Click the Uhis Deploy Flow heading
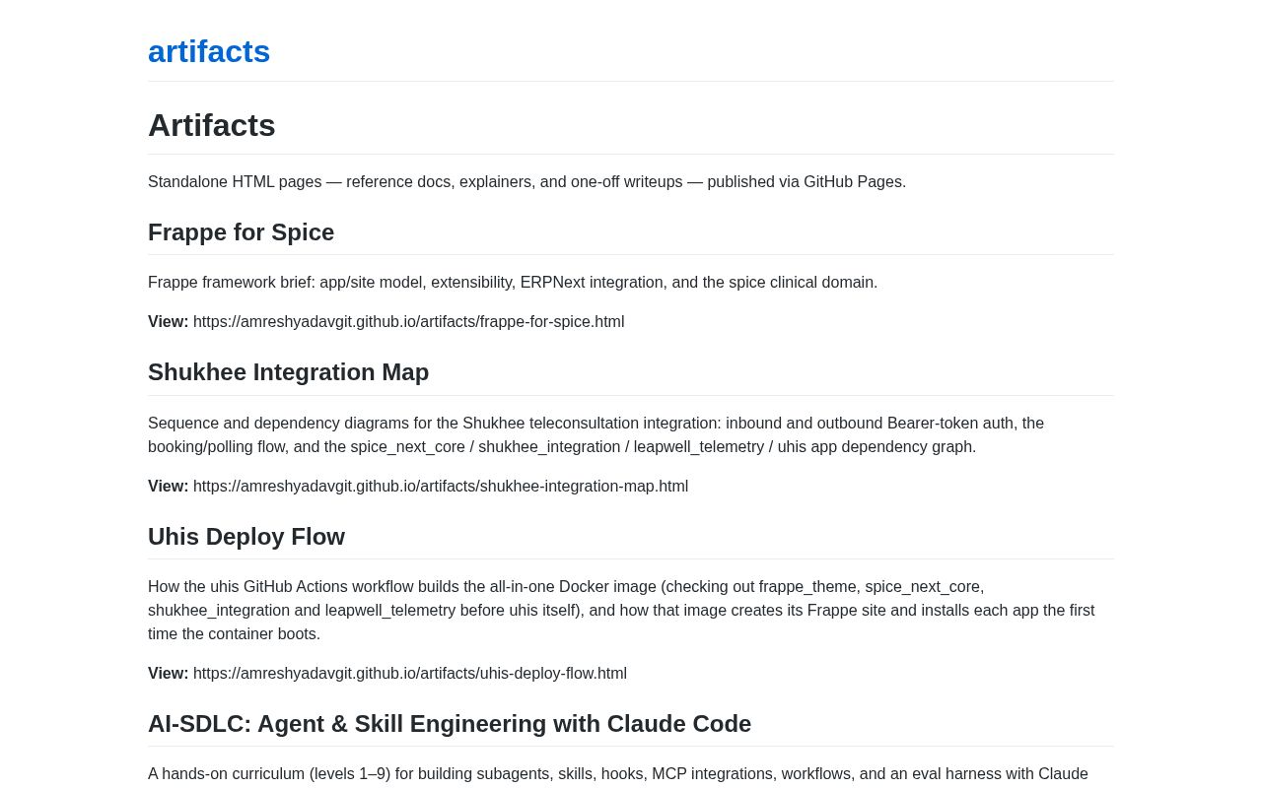This screenshot has width=1262, height=788. click(246, 537)
